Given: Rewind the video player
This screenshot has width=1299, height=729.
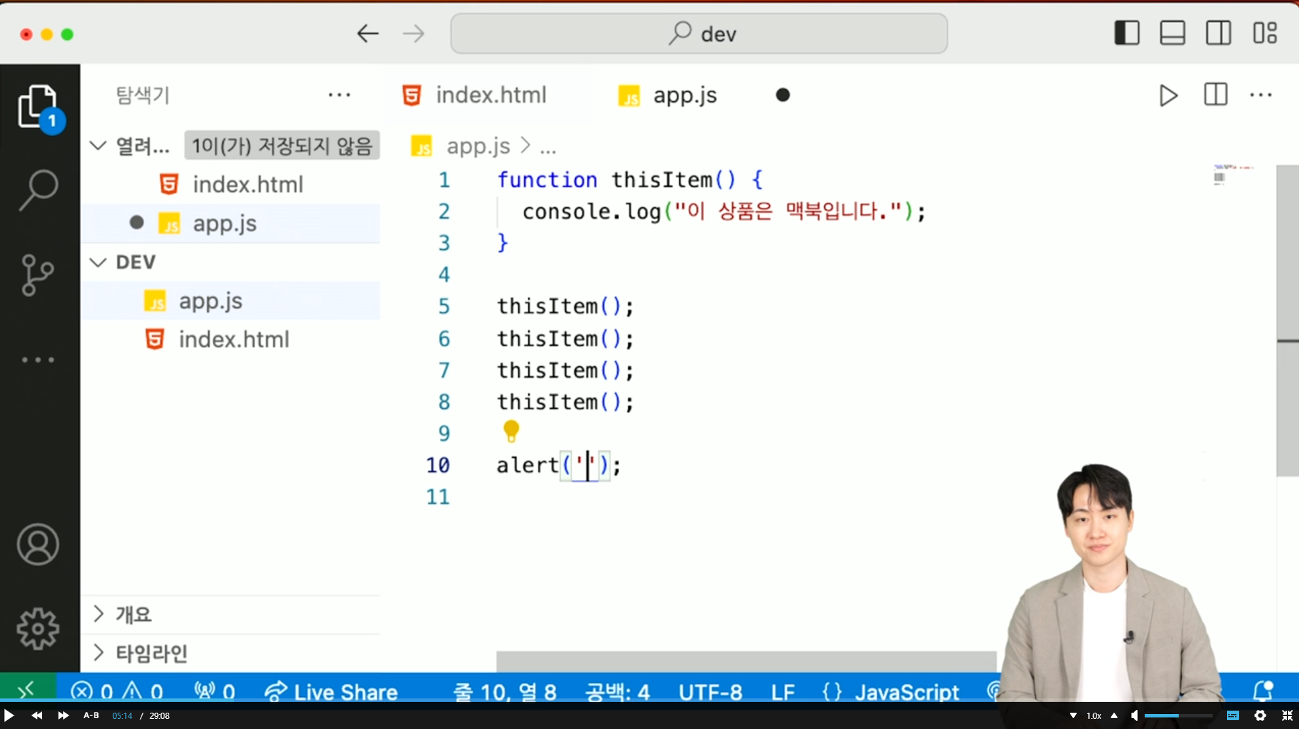Looking at the screenshot, I should (37, 715).
